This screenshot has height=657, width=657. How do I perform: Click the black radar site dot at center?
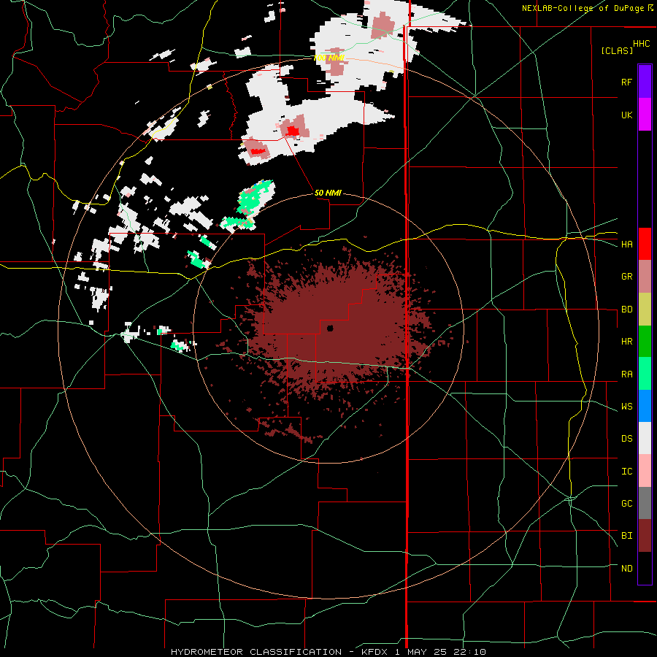click(330, 328)
